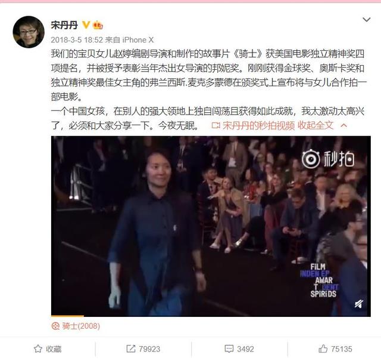Click the 秒拍 watermark logo
Image resolution: width=381 pixels, height=361 pixels.
(328, 159)
